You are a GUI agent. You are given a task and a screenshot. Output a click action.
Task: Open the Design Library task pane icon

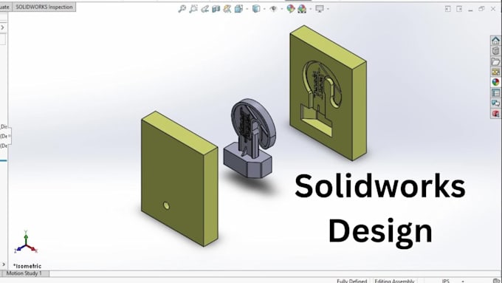click(x=495, y=51)
